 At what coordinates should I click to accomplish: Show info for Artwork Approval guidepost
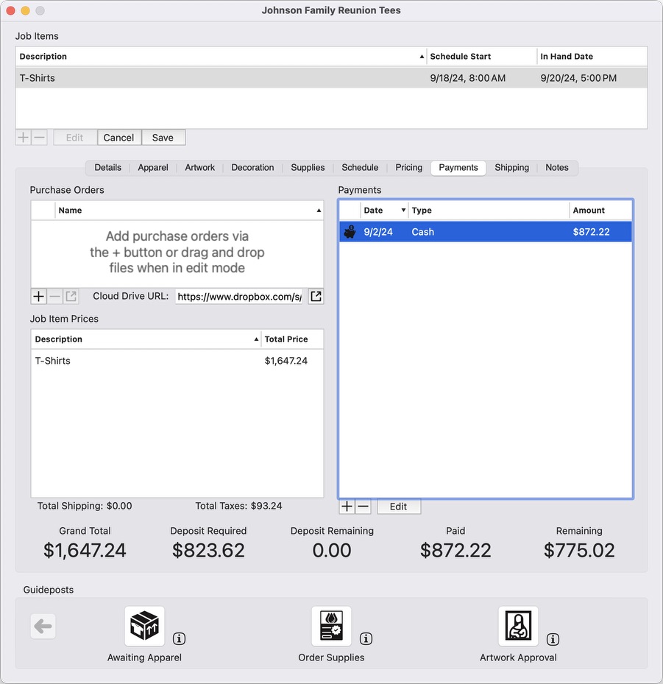click(x=553, y=638)
